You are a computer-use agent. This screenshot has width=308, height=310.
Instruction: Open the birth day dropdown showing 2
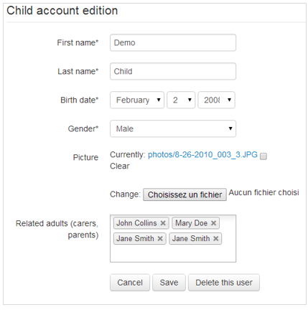point(181,100)
